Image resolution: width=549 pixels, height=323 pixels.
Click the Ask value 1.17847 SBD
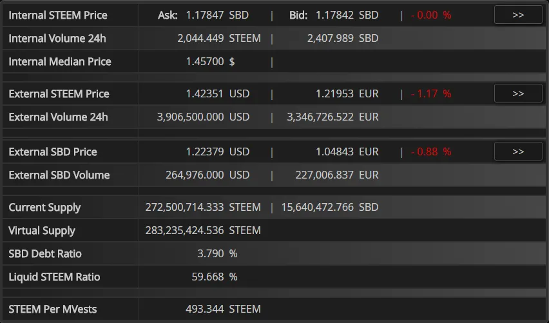pos(217,15)
